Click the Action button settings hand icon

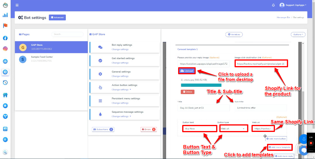[100, 87]
